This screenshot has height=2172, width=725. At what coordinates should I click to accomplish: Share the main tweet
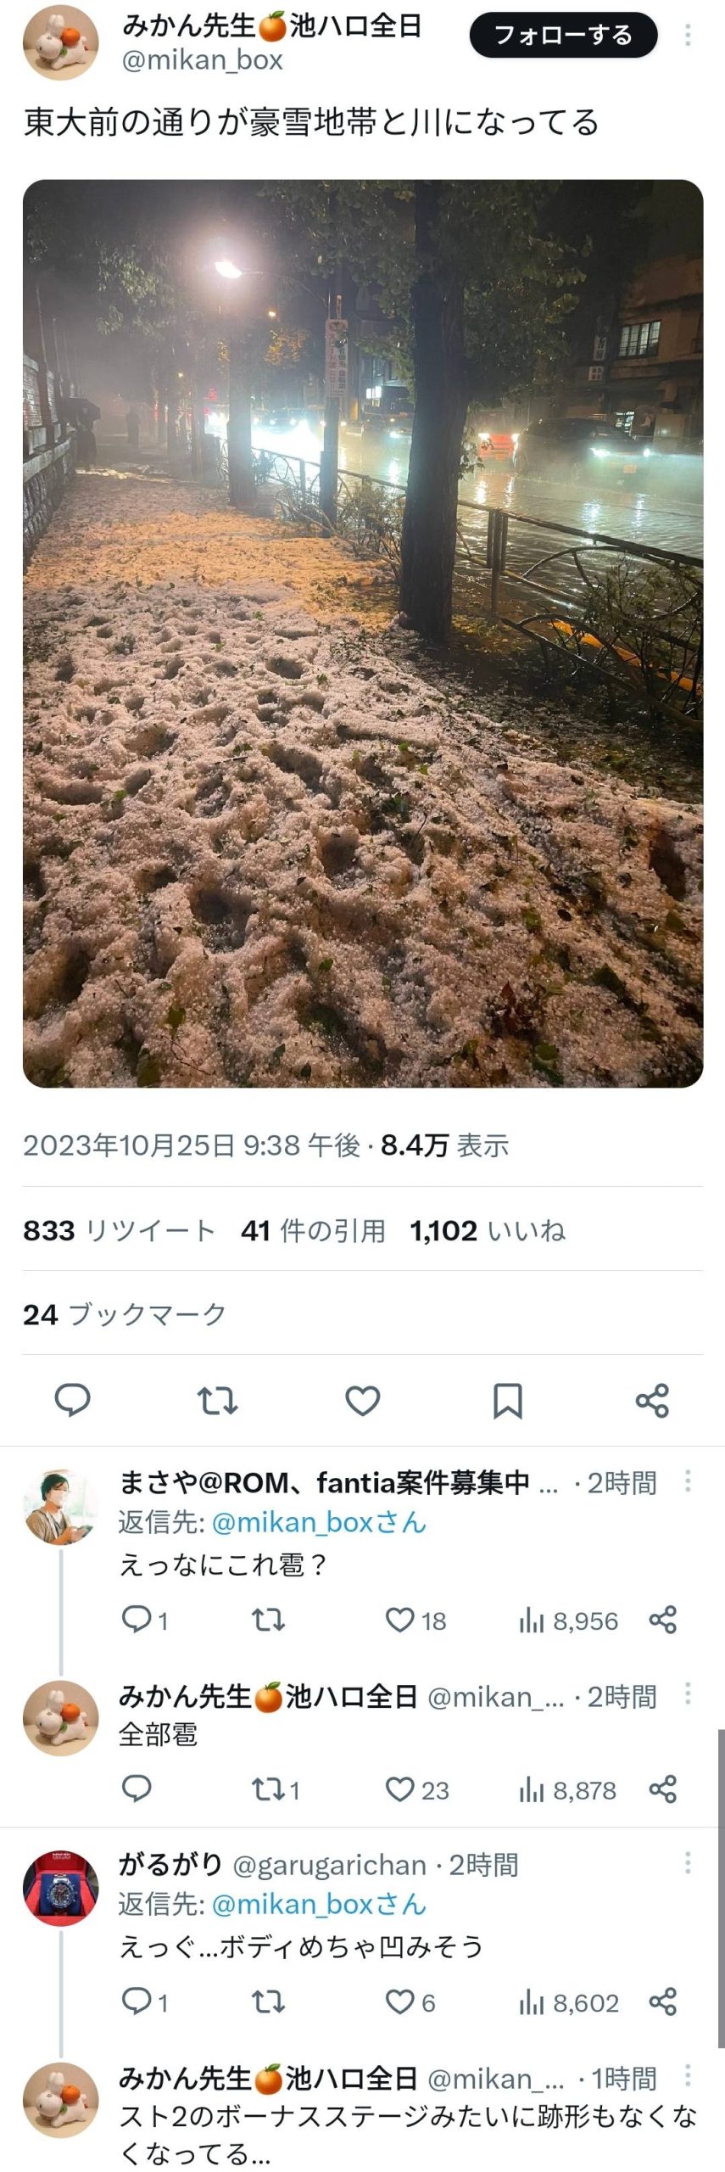tap(652, 1400)
